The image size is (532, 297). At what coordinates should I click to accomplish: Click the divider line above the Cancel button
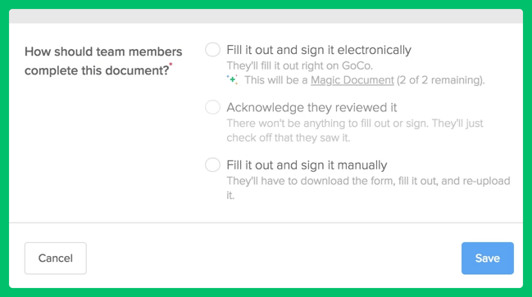click(x=266, y=223)
